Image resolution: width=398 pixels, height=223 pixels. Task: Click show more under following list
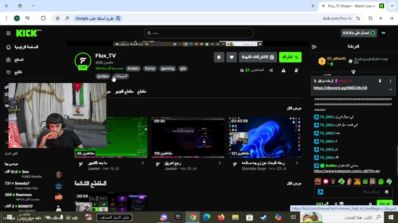pos(11,154)
